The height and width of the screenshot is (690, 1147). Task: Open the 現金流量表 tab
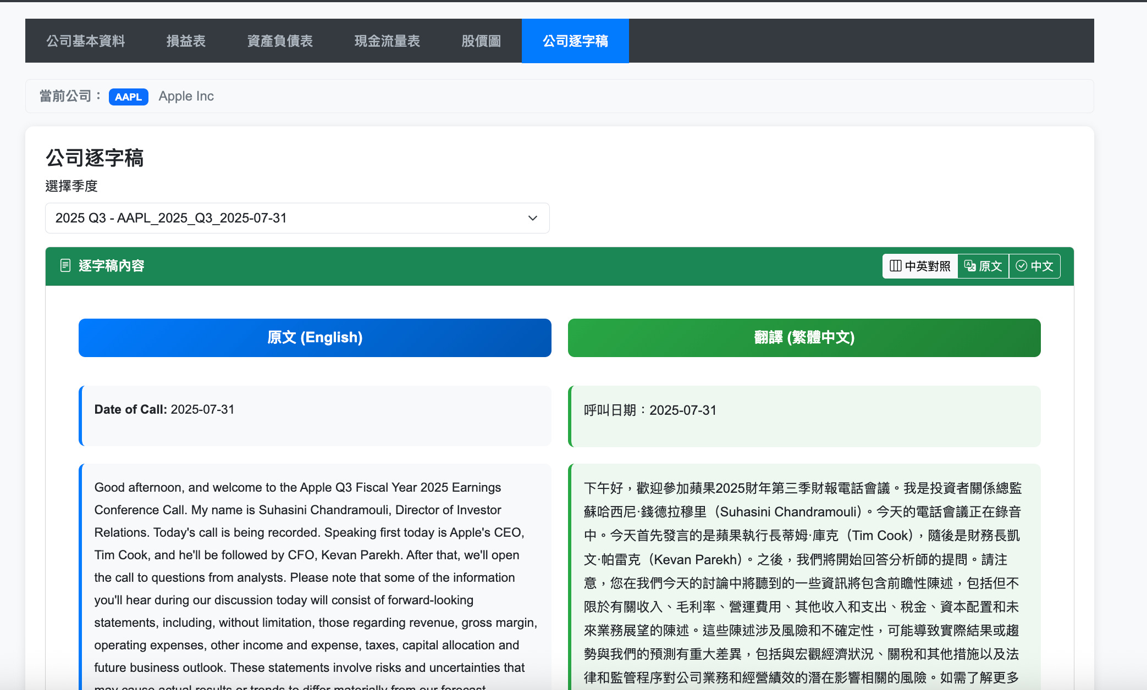[x=387, y=41]
